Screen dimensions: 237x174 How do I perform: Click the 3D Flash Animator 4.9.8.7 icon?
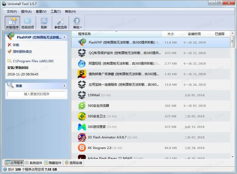coord(82,137)
